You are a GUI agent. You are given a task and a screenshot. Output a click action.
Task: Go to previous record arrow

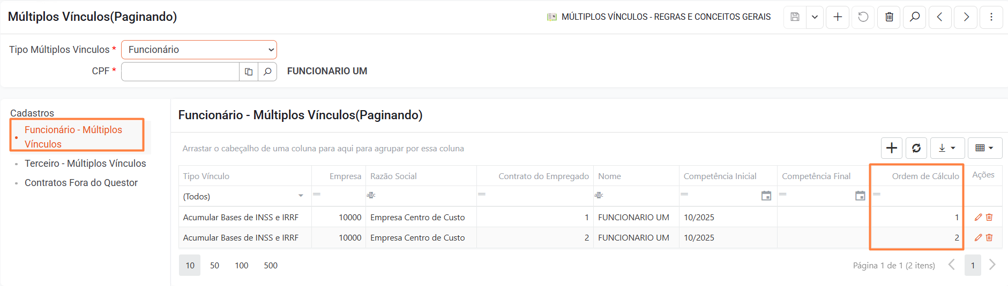point(940,17)
